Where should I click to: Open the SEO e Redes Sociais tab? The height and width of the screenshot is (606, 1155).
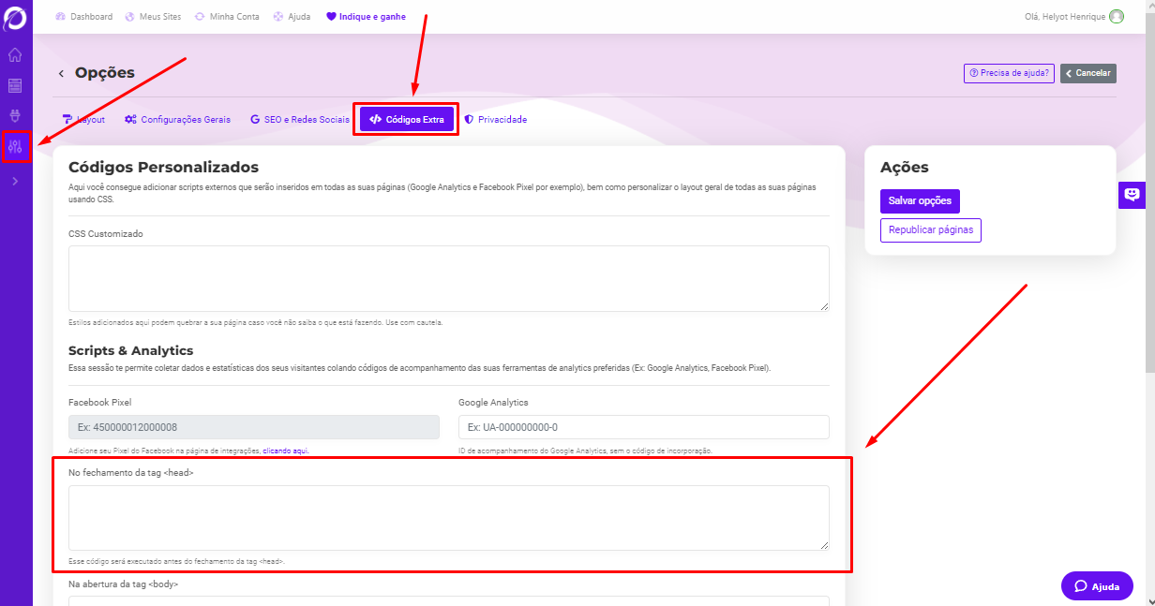tap(299, 120)
